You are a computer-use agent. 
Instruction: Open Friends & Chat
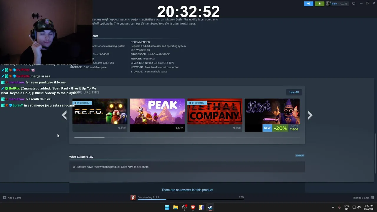click(x=361, y=198)
